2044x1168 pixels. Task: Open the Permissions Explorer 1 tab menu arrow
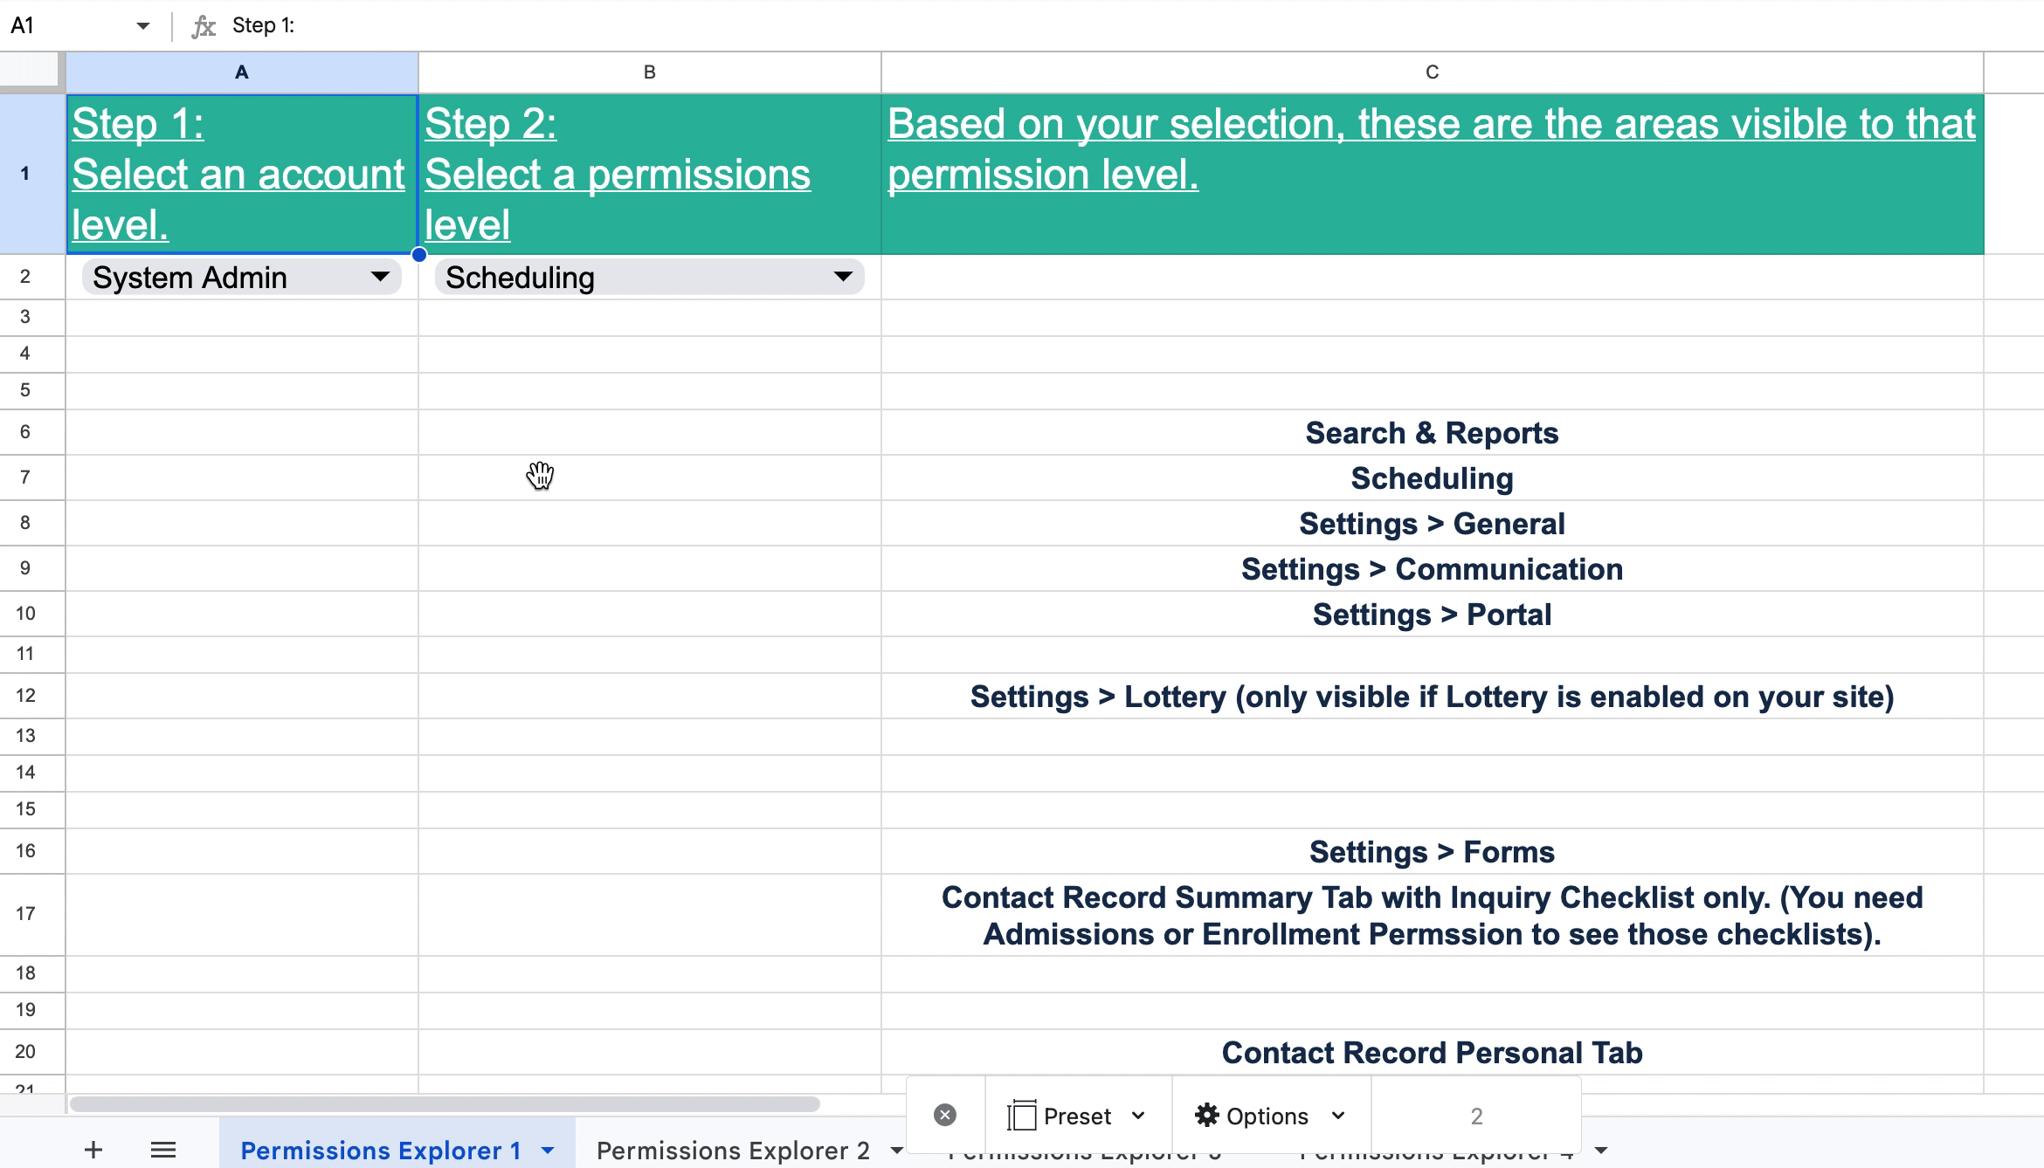(x=548, y=1151)
